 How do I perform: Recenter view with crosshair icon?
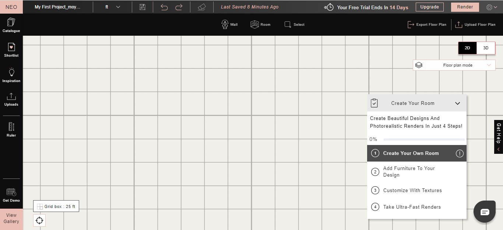(x=39, y=220)
